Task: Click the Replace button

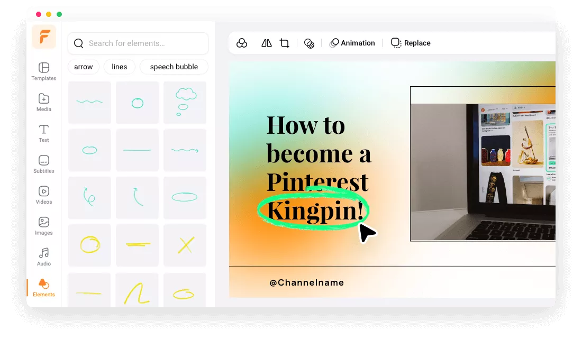Action: point(411,43)
